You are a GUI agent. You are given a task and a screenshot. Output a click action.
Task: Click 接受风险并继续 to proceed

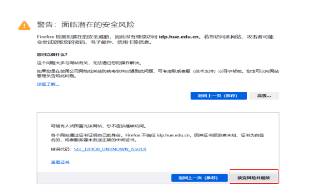pyautogui.click(x=254, y=178)
